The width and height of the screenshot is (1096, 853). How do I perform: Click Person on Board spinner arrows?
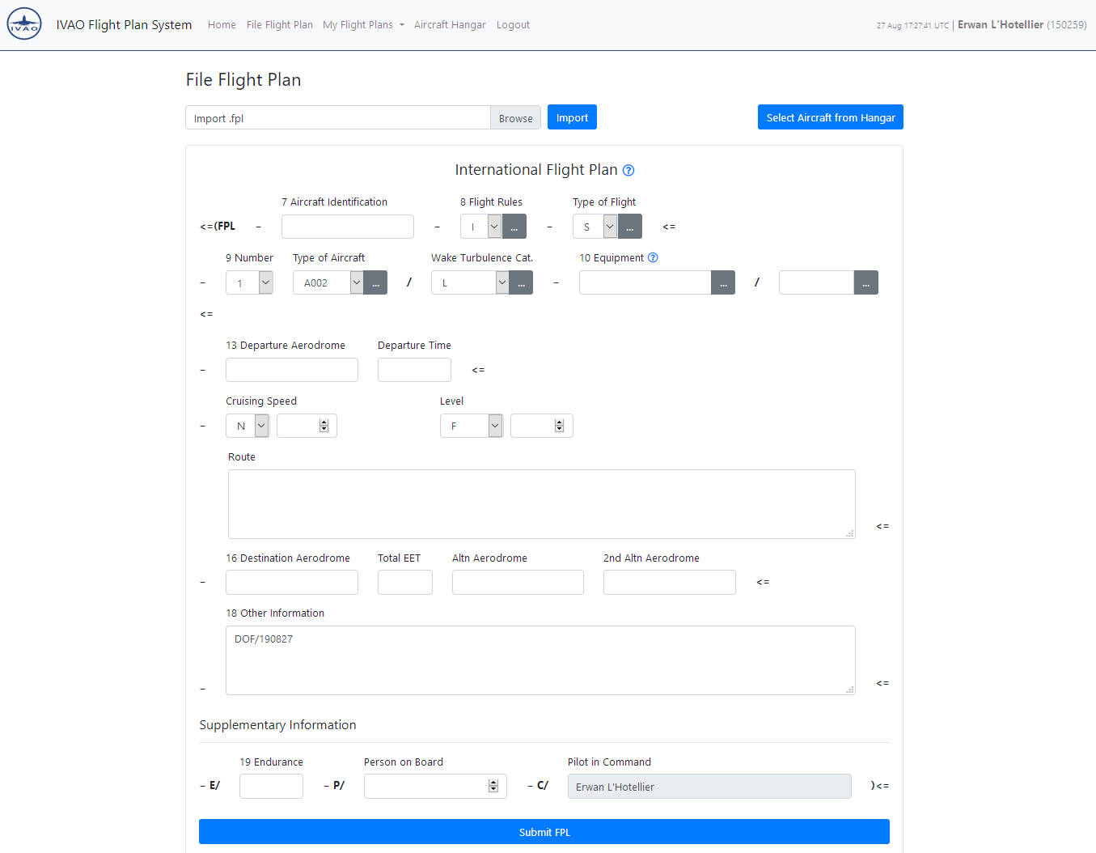tap(493, 787)
